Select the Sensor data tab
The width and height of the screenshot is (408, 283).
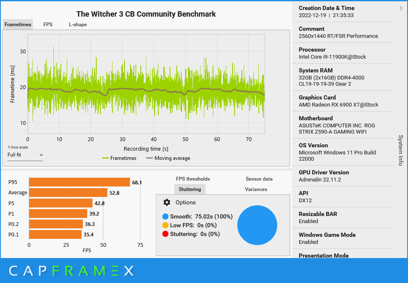click(259, 179)
